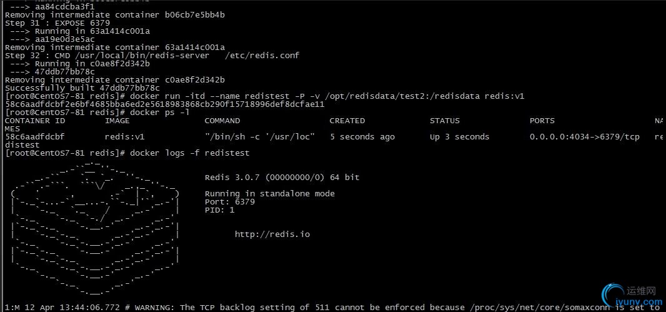666x312 pixels.
Task: Click the docker logs -f redistest command
Action: [189, 153]
